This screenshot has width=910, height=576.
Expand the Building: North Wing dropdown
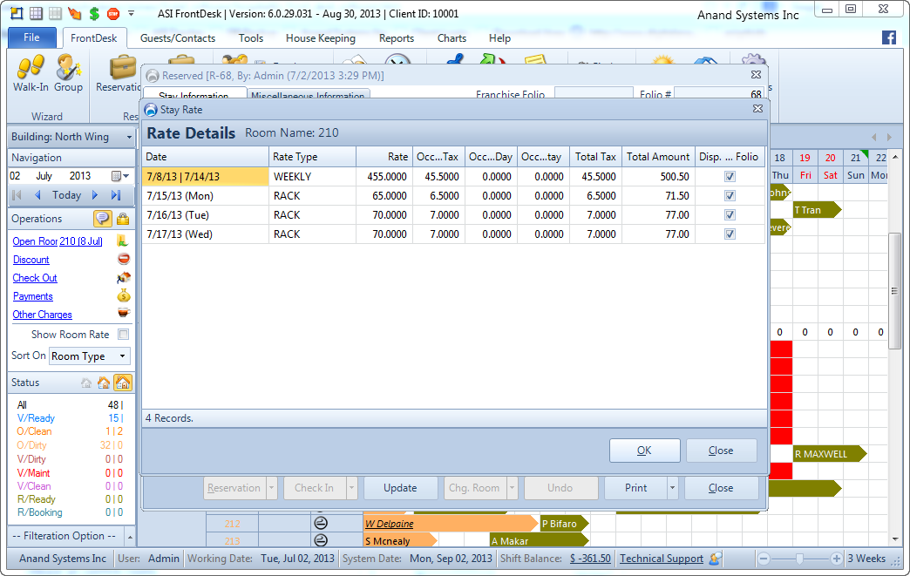click(x=129, y=137)
